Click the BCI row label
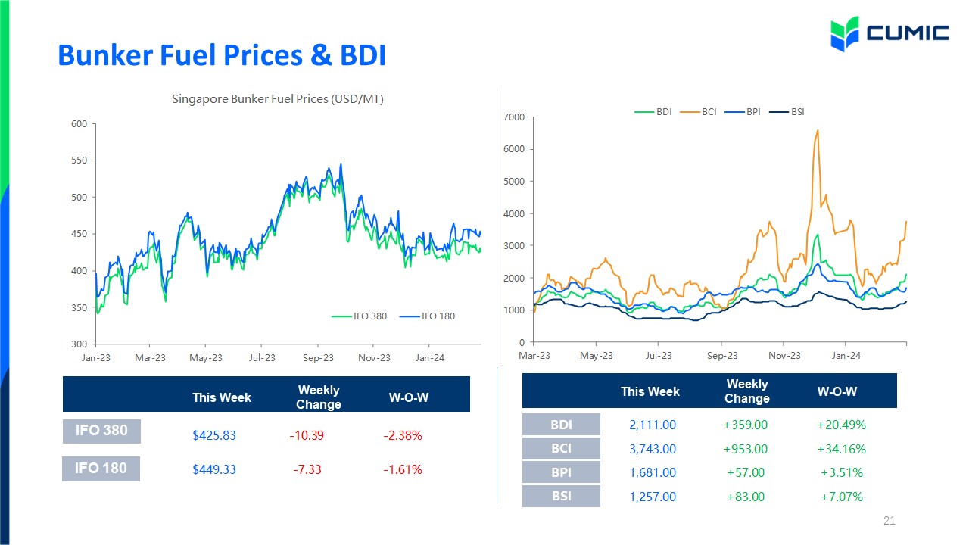 tap(561, 448)
